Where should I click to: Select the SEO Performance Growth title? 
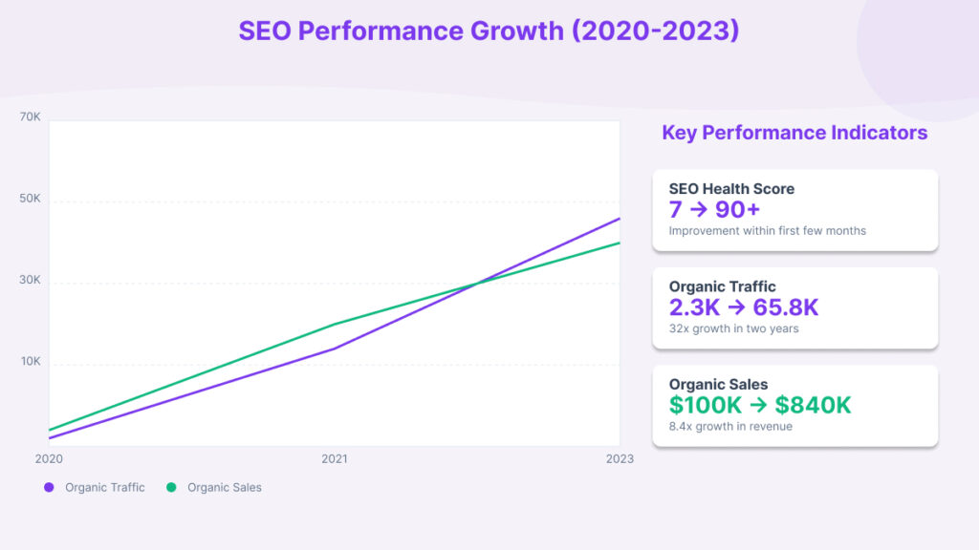489,31
